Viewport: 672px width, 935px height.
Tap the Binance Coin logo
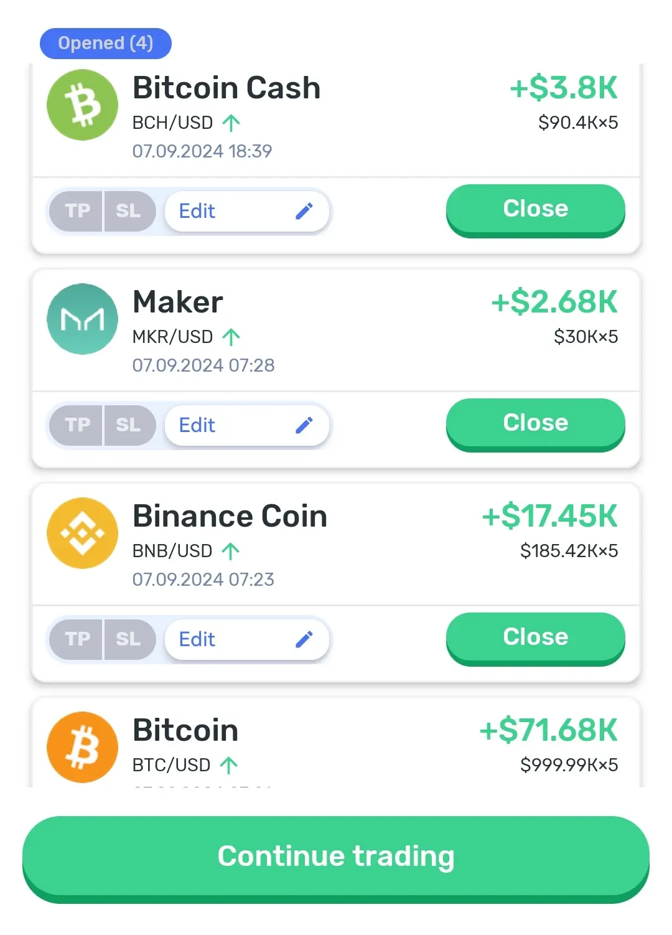(82, 533)
